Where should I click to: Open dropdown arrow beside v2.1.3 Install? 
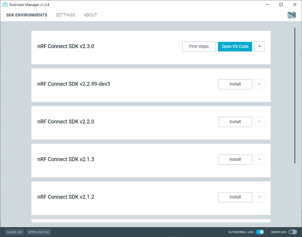point(260,160)
